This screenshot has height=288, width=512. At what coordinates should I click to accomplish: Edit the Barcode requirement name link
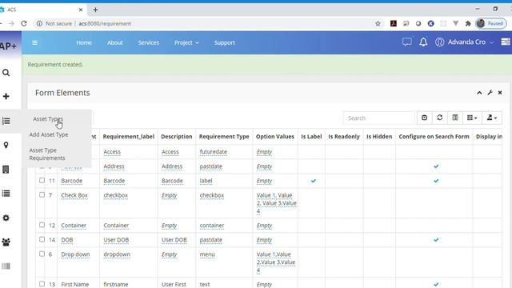click(x=71, y=181)
